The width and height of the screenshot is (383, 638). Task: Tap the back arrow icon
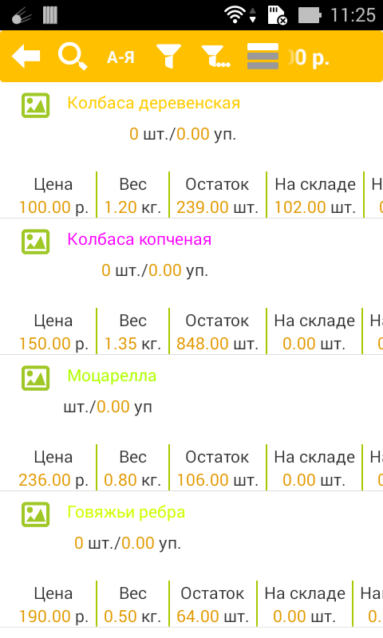click(26, 56)
